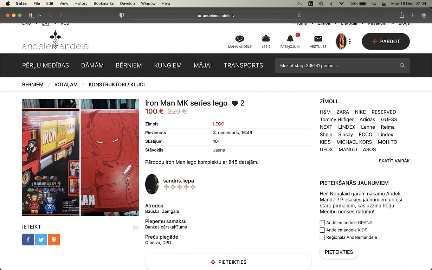This screenshot has width=432, height=270.
Task: Click the search field for pearls
Action: [x=337, y=65]
